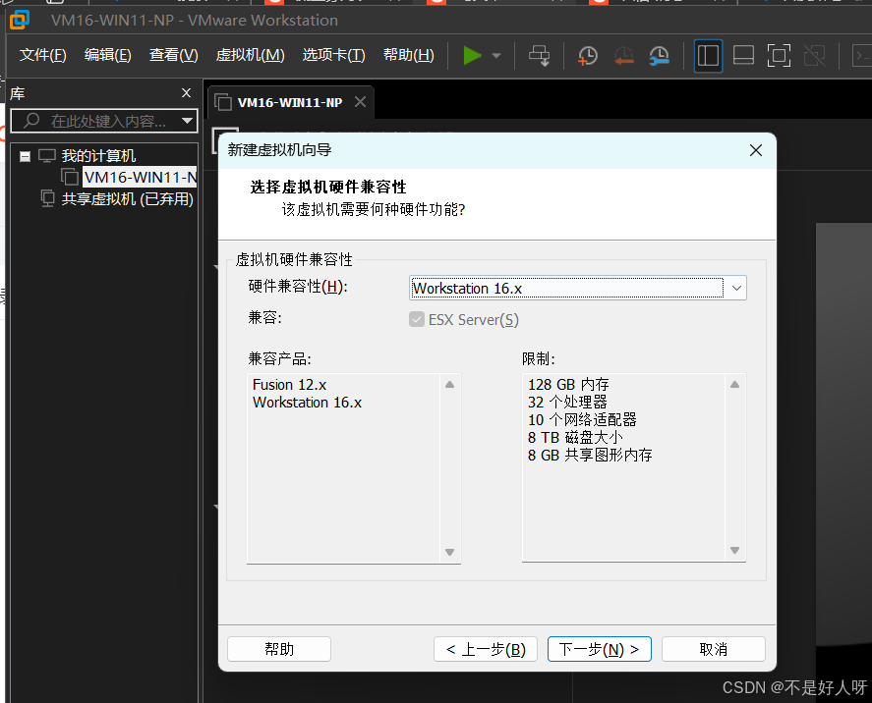Click the console view icon at toolbar end
Screen dimensions: 872x703
coord(861,56)
